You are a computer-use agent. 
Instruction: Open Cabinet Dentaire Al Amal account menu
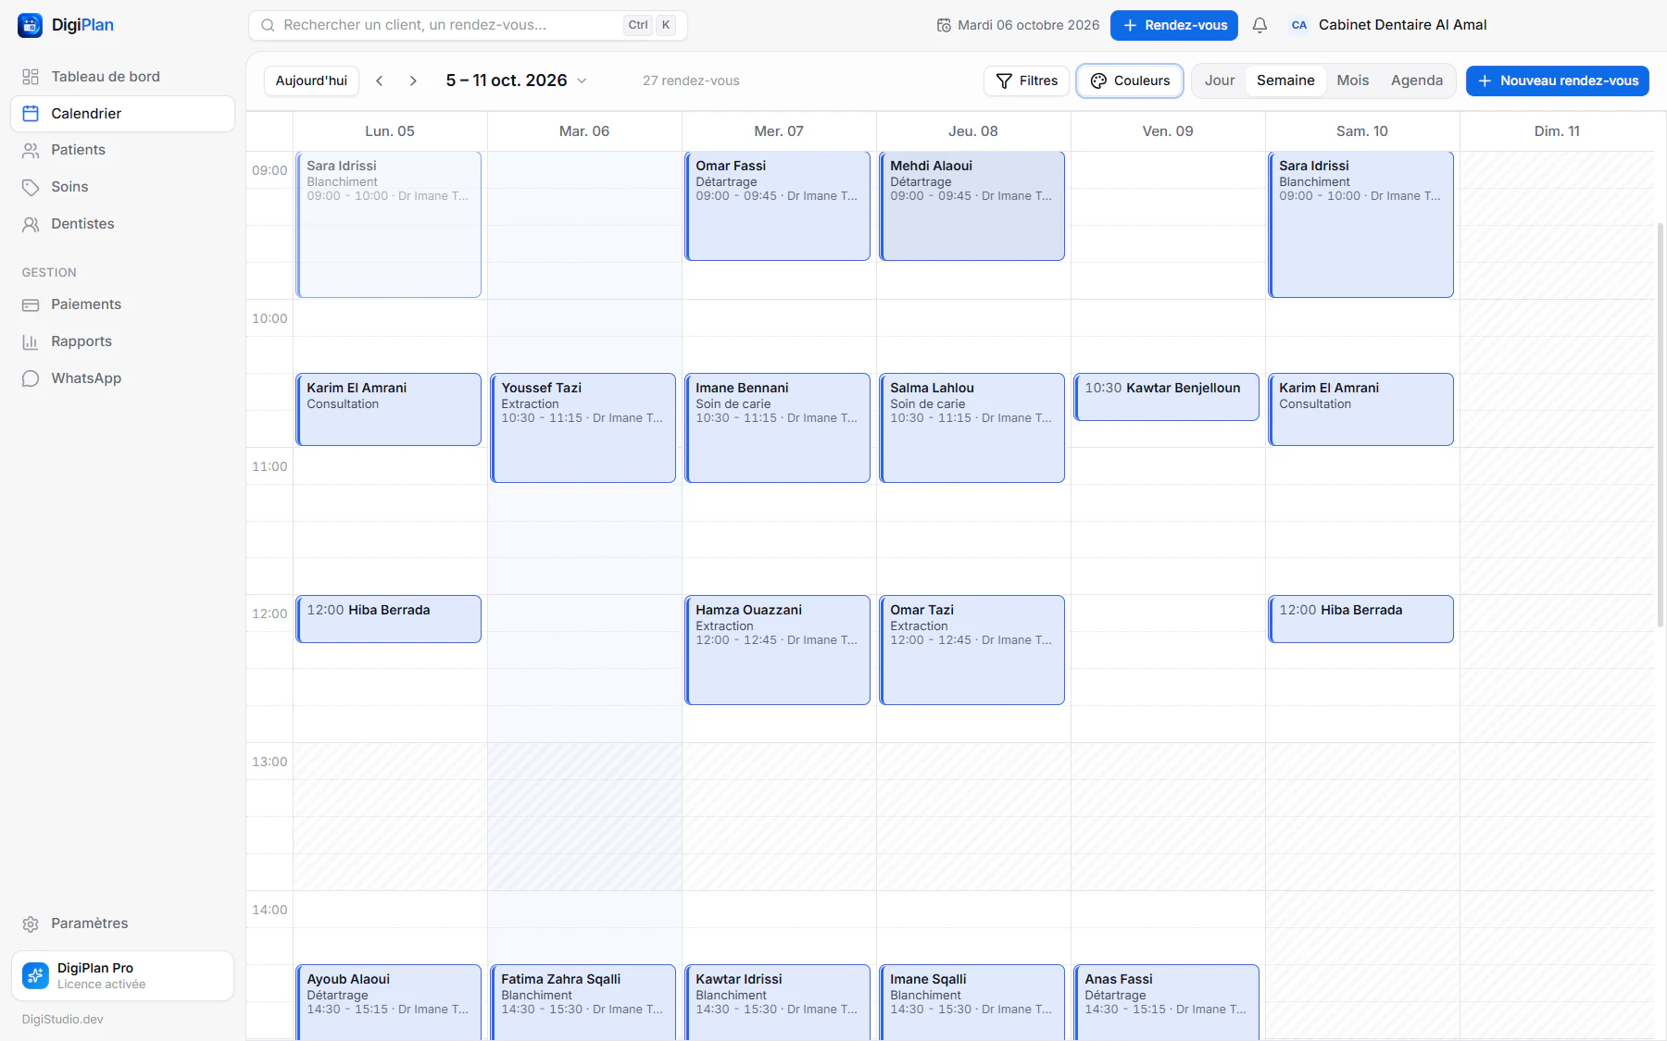point(1388,25)
